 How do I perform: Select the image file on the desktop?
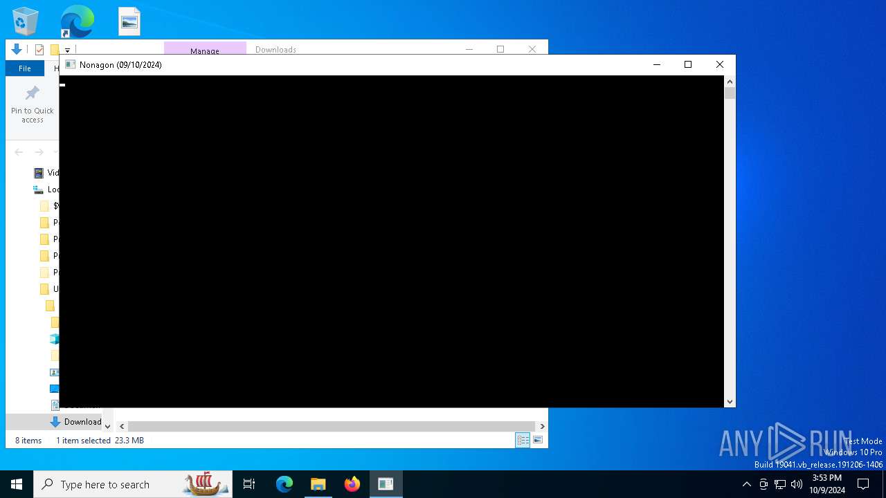pos(129,21)
